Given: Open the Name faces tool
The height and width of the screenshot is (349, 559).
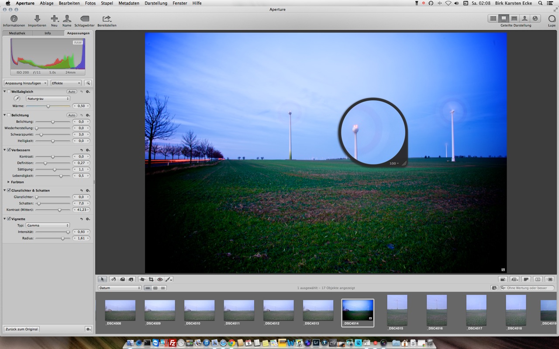Looking at the screenshot, I should [67, 19].
